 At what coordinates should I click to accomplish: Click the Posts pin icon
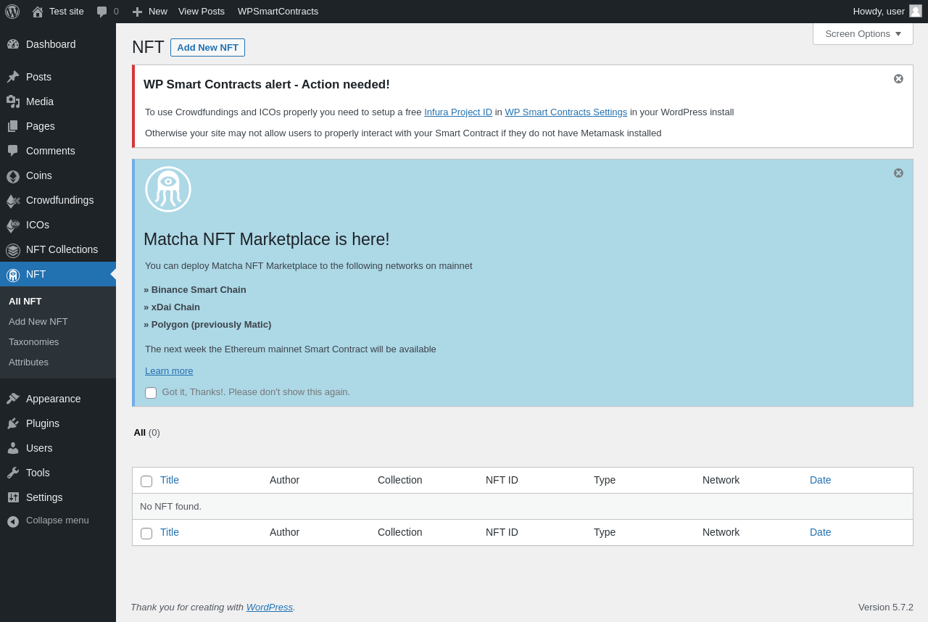[x=13, y=77]
